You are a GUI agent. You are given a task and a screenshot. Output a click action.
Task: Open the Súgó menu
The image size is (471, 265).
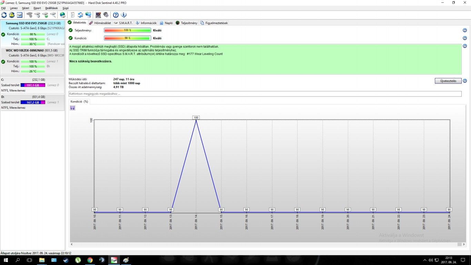point(66,8)
